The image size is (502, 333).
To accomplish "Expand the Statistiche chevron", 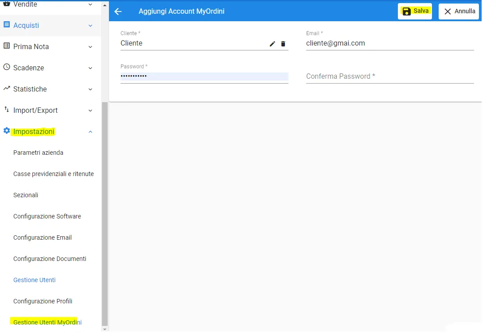I will [90, 89].
